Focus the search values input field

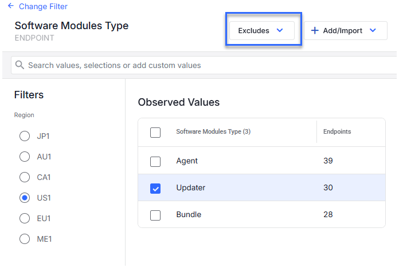204,65
